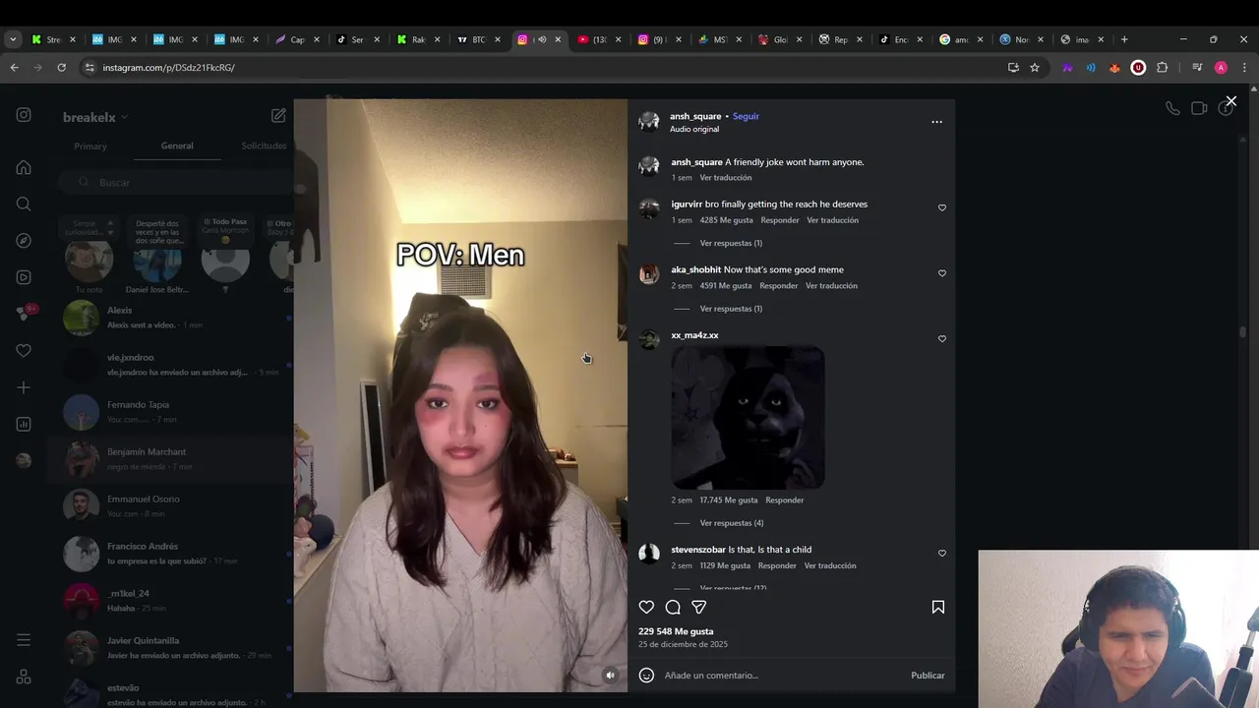Go back with browser back arrow
This screenshot has width=1259, height=708.
point(14,68)
